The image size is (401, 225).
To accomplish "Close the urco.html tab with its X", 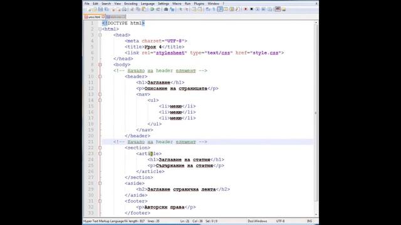I will tap(103, 17).
